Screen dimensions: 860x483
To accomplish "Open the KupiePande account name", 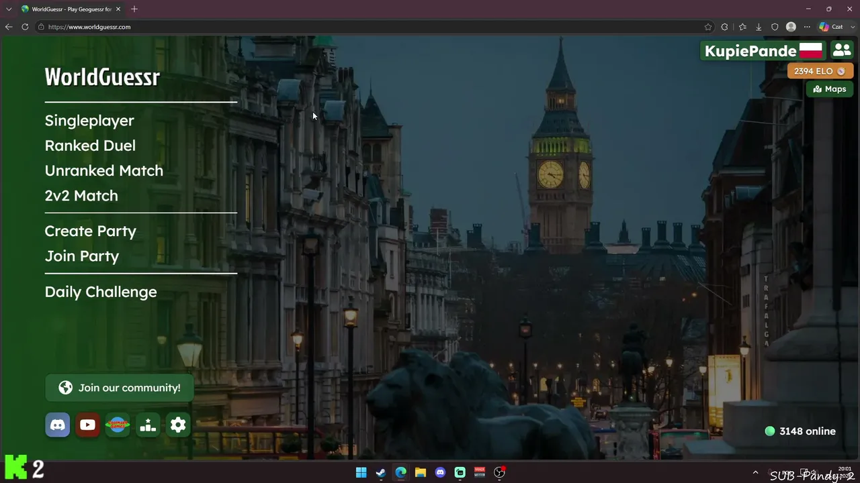I will tap(763, 51).
